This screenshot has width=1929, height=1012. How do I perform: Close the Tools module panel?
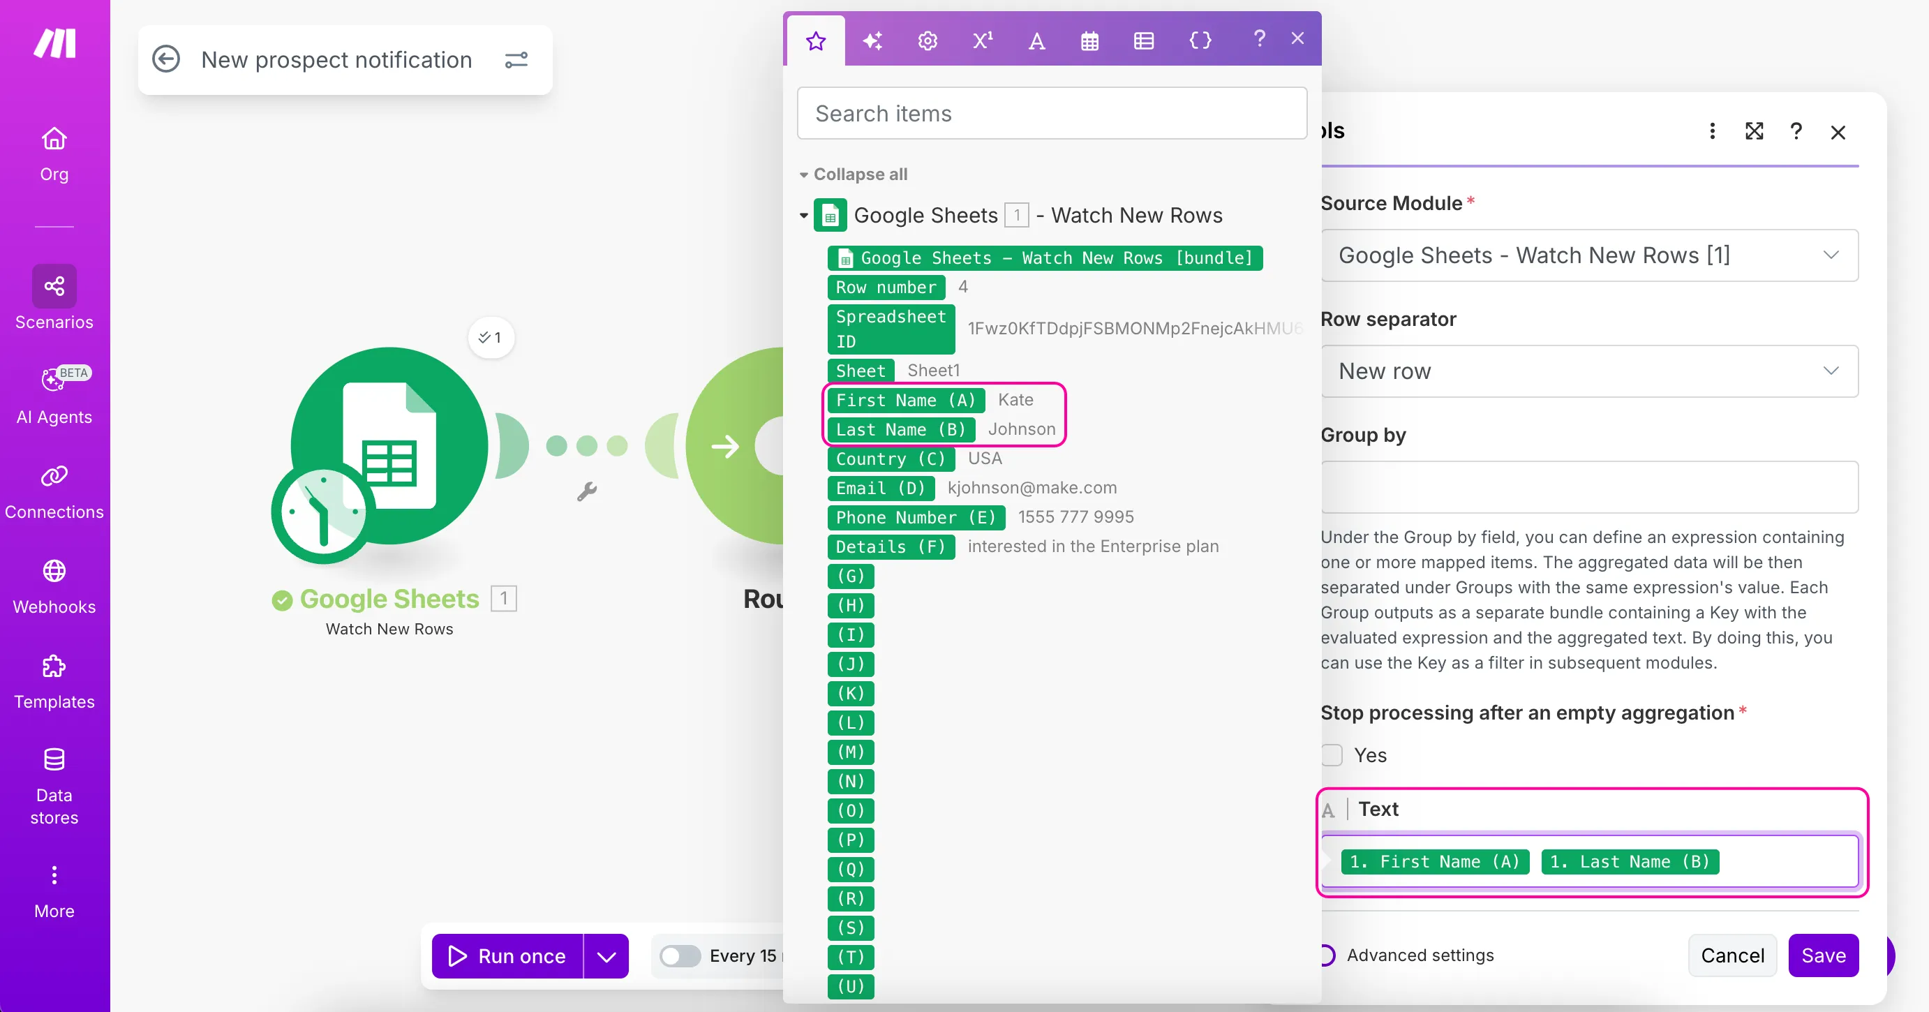[1838, 133]
